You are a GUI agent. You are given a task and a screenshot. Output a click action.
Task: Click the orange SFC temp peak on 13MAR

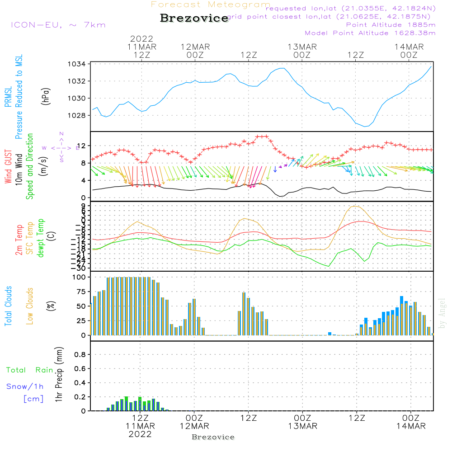coord(355,207)
